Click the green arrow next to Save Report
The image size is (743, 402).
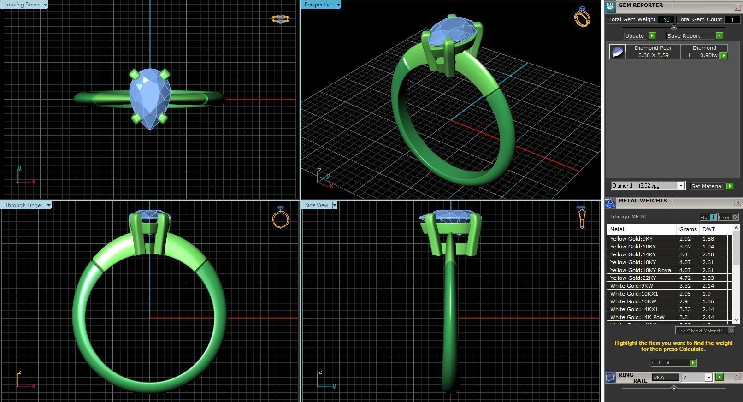(x=719, y=35)
